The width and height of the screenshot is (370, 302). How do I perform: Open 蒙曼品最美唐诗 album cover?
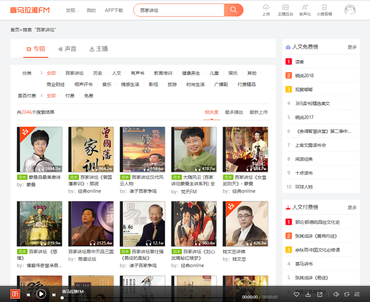pyautogui.click(x=40, y=149)
